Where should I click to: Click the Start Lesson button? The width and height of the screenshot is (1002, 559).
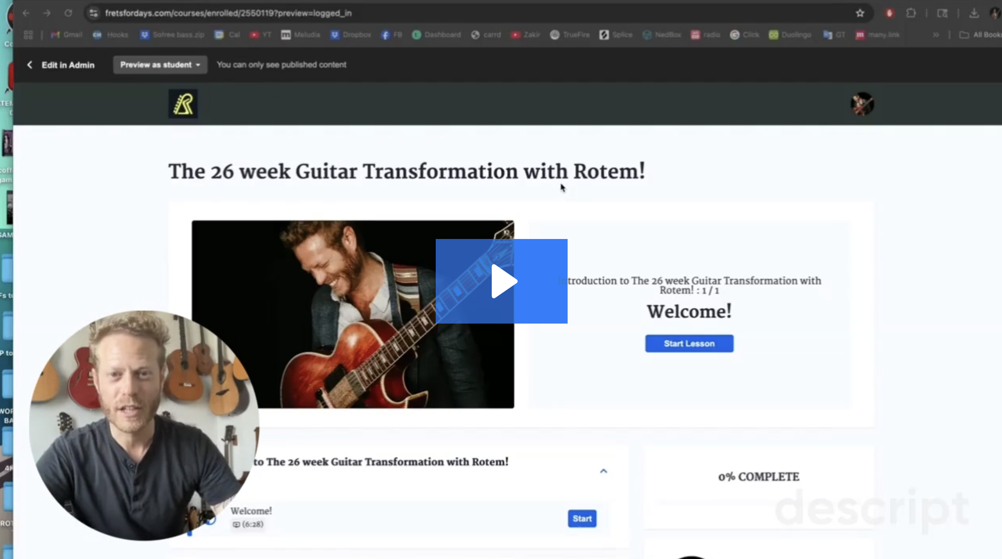point(689,344)
